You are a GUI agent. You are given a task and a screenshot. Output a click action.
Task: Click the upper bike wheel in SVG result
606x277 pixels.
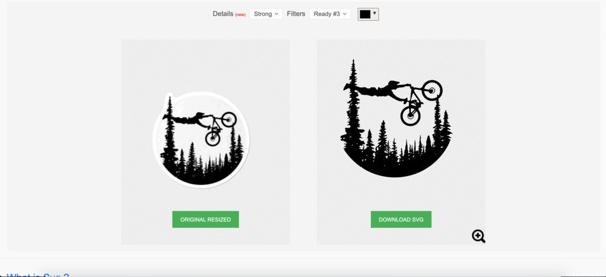[432, 90]
